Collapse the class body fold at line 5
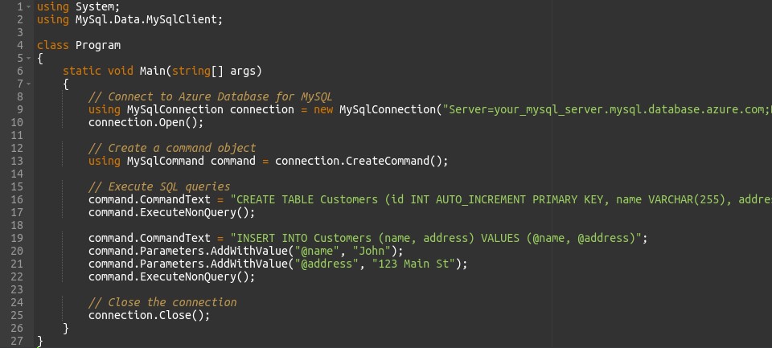This screenshot has height=348, width=772. pos(30,59)
